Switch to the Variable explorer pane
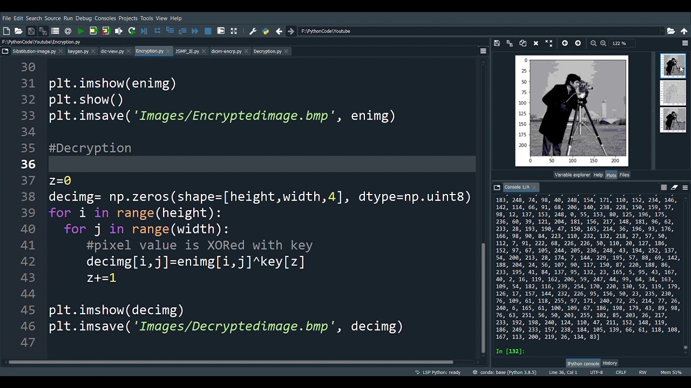 click(x=572, y=175)
